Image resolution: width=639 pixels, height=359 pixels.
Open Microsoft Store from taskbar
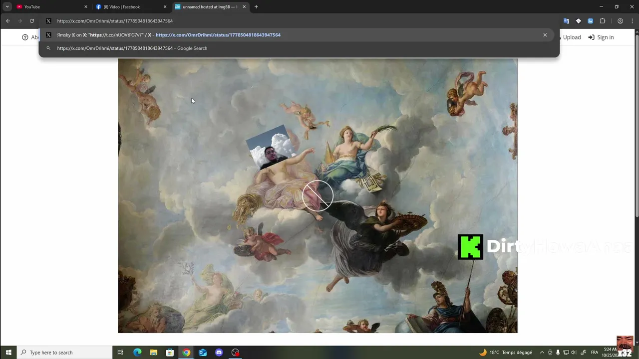click(x=170, y=353)
